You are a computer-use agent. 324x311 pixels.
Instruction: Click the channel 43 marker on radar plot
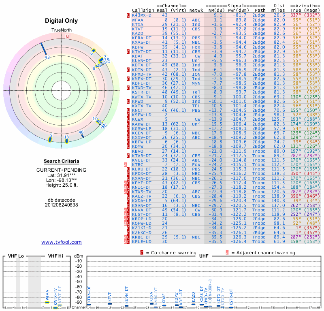tap(43, 49)
